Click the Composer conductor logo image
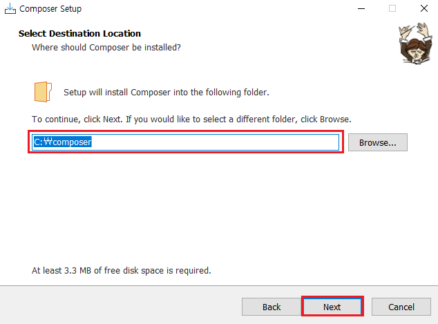 pyautogui.click(x=415, y=44)
